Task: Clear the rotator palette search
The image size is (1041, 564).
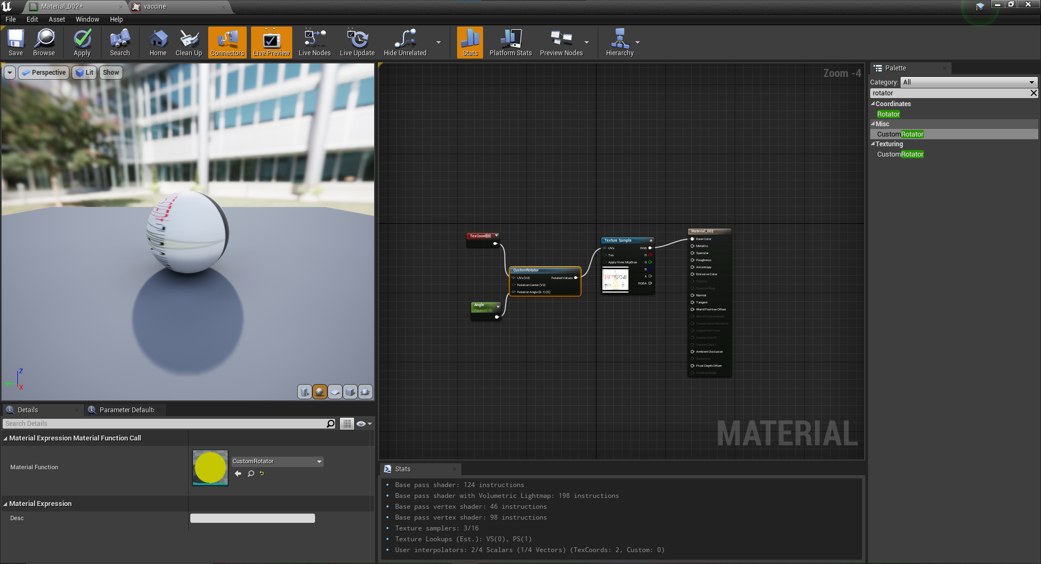Action: [x=1033, y=93]
